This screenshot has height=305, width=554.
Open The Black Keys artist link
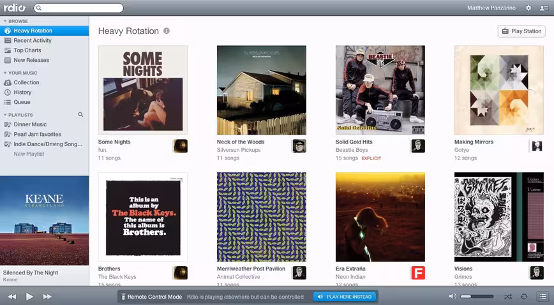click(x=117, y=277)
